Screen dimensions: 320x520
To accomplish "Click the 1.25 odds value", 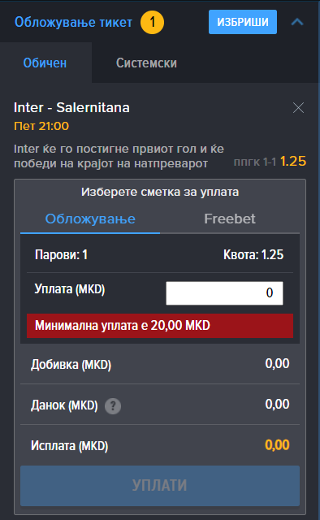I will (x=293, y=161).
